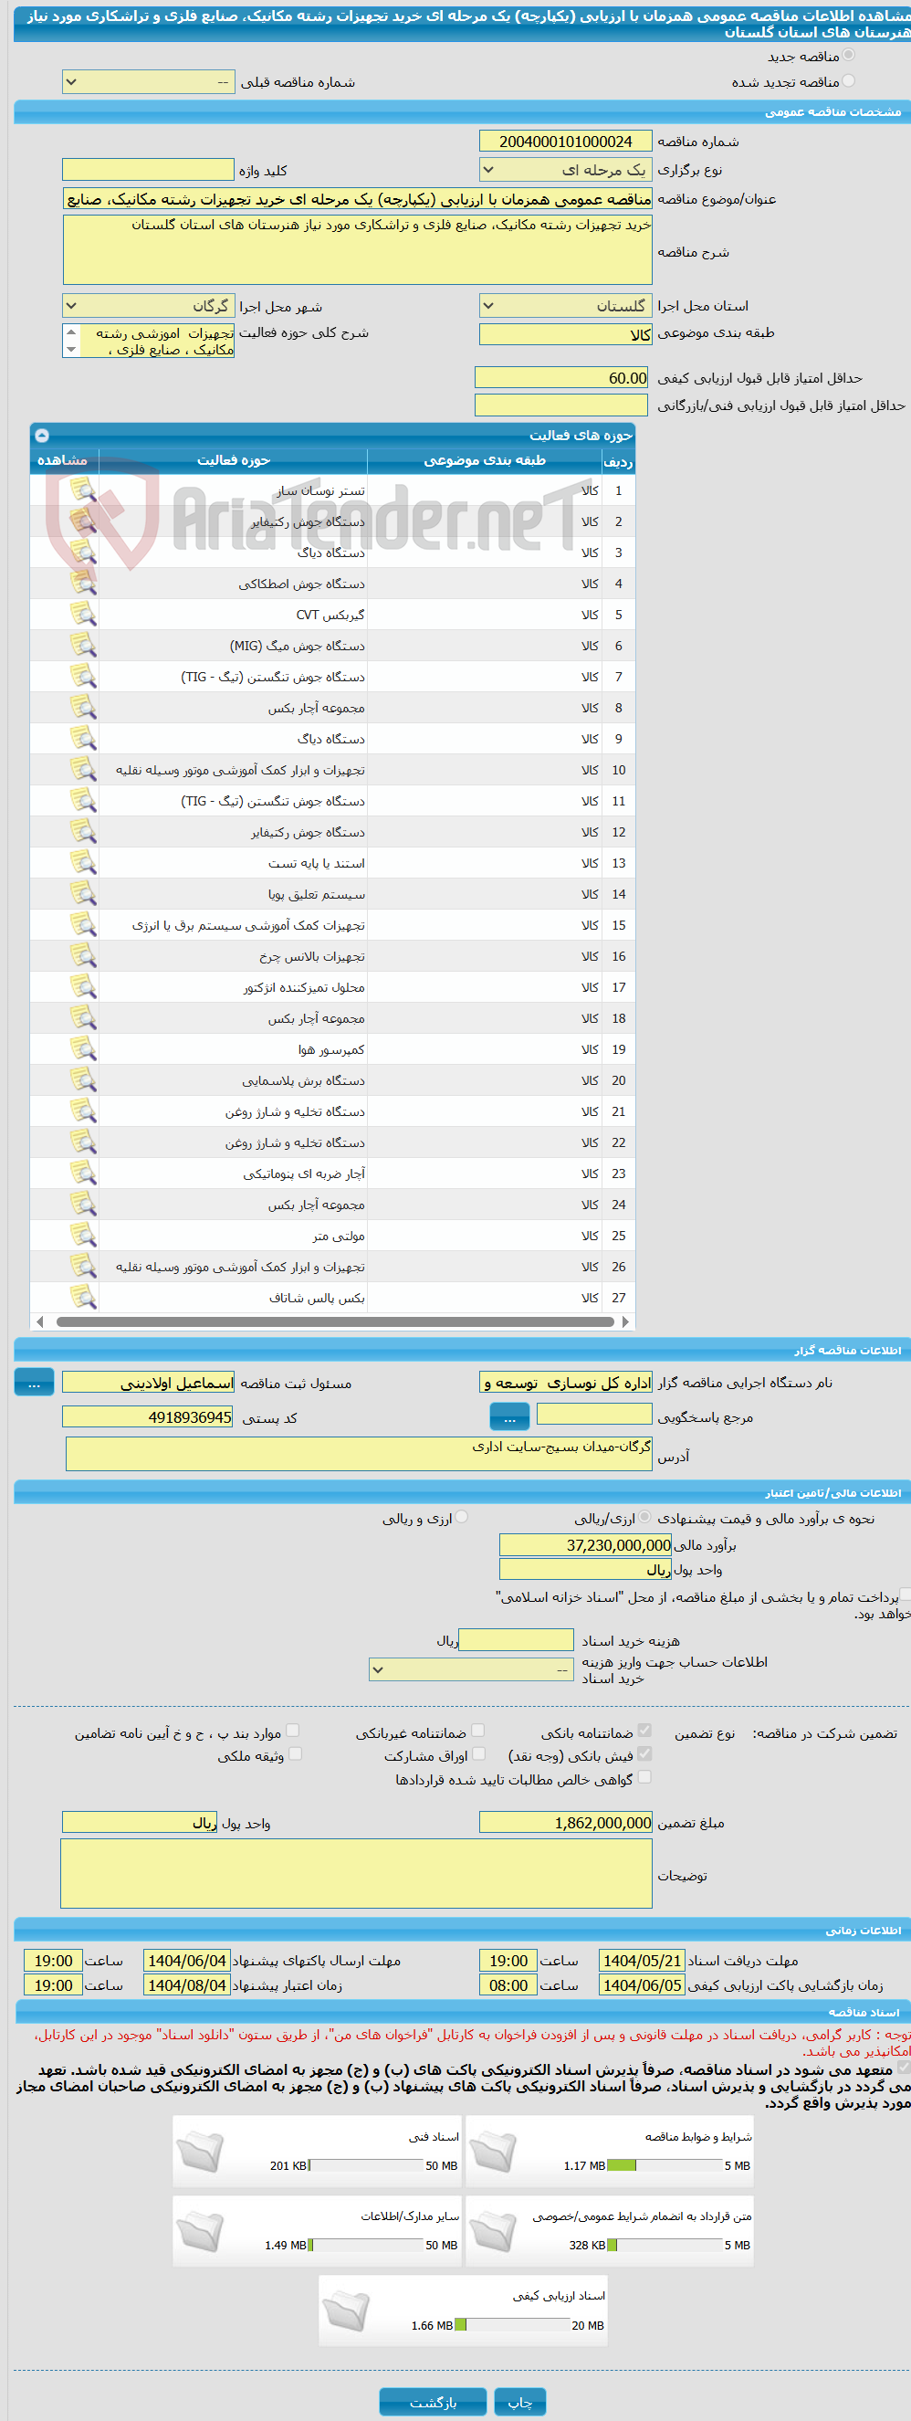Image resolution: width=911 pixels, height=2421 pixels.
Task: View icon for row 23 آچار ضربه ای پنوماتیکی
Action: [x=83, y=1172]
